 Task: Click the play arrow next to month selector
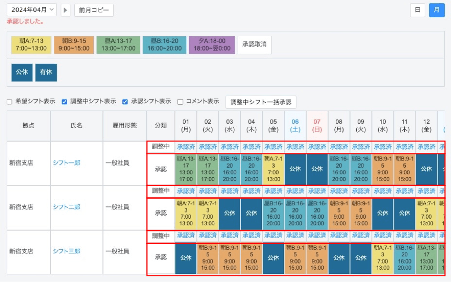pyautogui.click(x=66, y=10)
